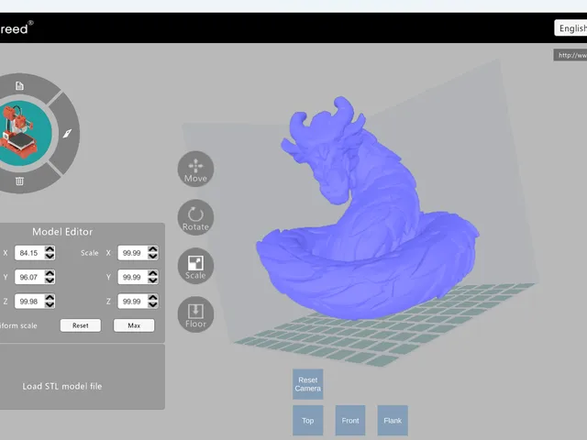Decrease size X with down arrow
The width and height of the screenshot is (587, 440).
(x=50, y=257)
